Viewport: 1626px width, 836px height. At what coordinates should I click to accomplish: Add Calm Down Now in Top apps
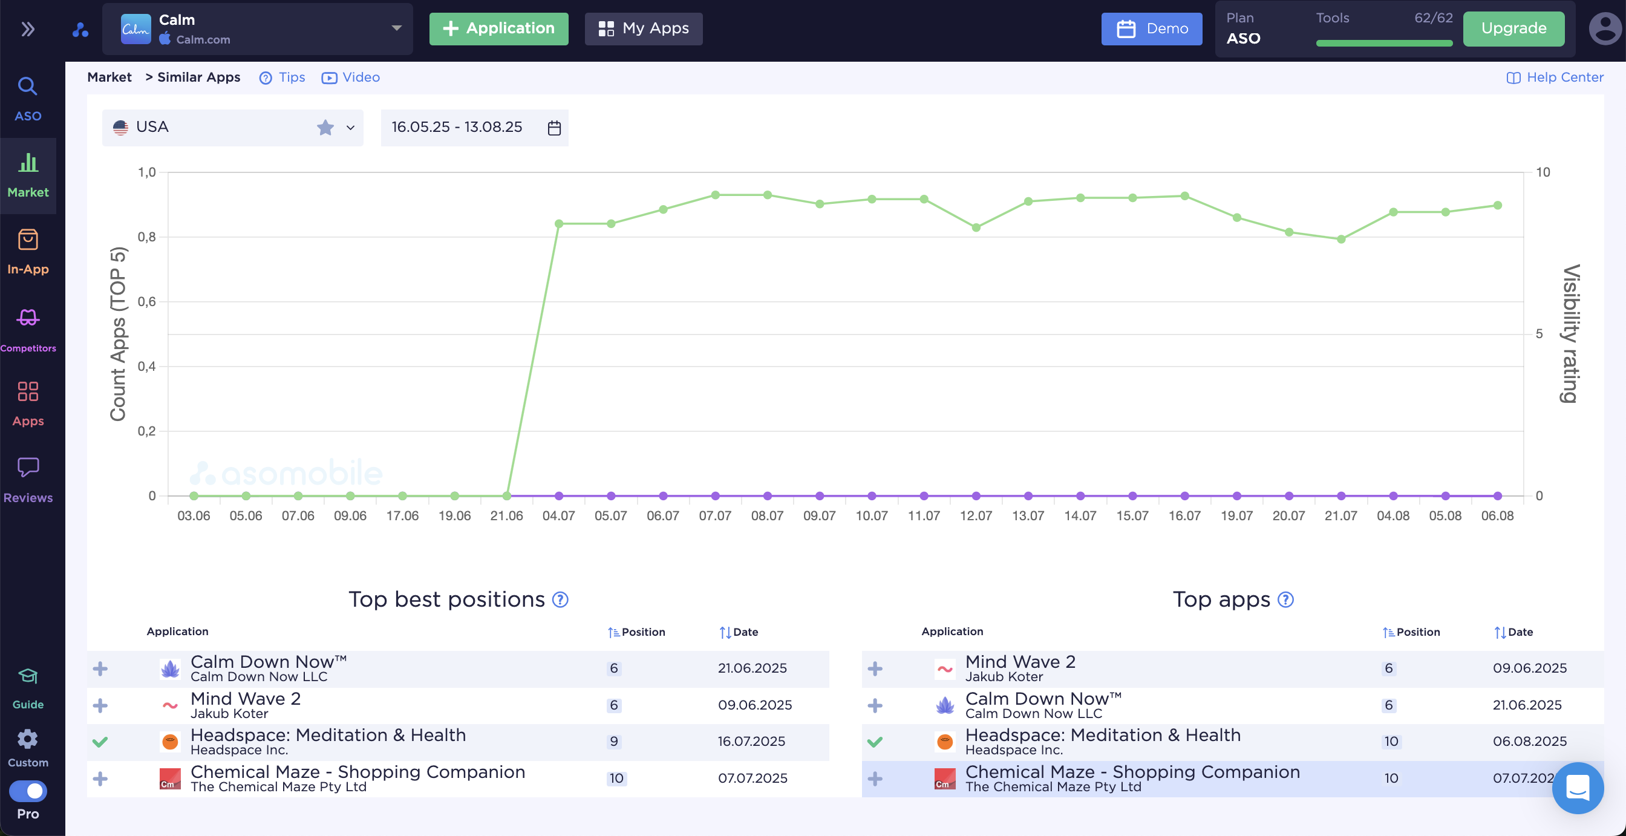(x=875, y=705)
